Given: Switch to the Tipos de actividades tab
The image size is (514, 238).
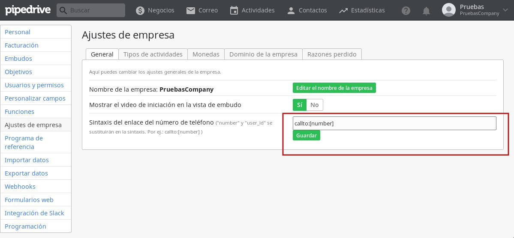Looking at the screenshot, I should pyautogui.click(x=153, y=54).
